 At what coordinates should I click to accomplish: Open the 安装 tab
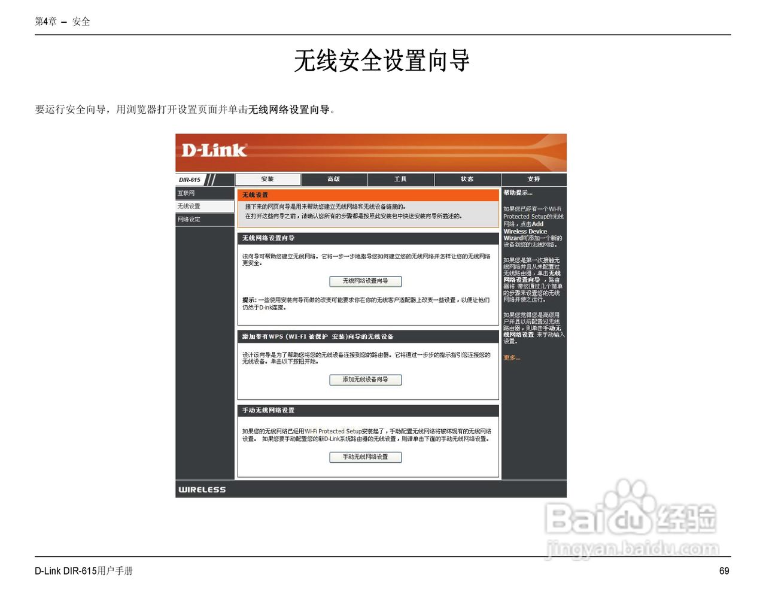(x=268, y=179)
